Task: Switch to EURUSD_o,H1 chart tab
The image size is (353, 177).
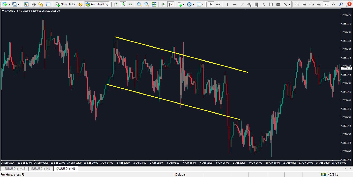Action: tap(41, 169)
